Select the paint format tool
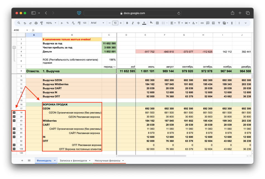 (x=42, y=23)
